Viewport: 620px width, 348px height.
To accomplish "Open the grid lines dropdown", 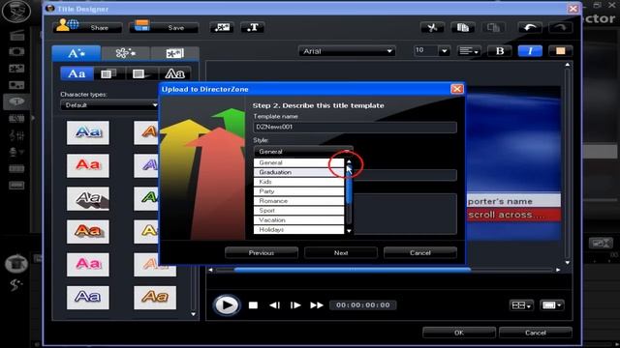I will tap(521, 305).
